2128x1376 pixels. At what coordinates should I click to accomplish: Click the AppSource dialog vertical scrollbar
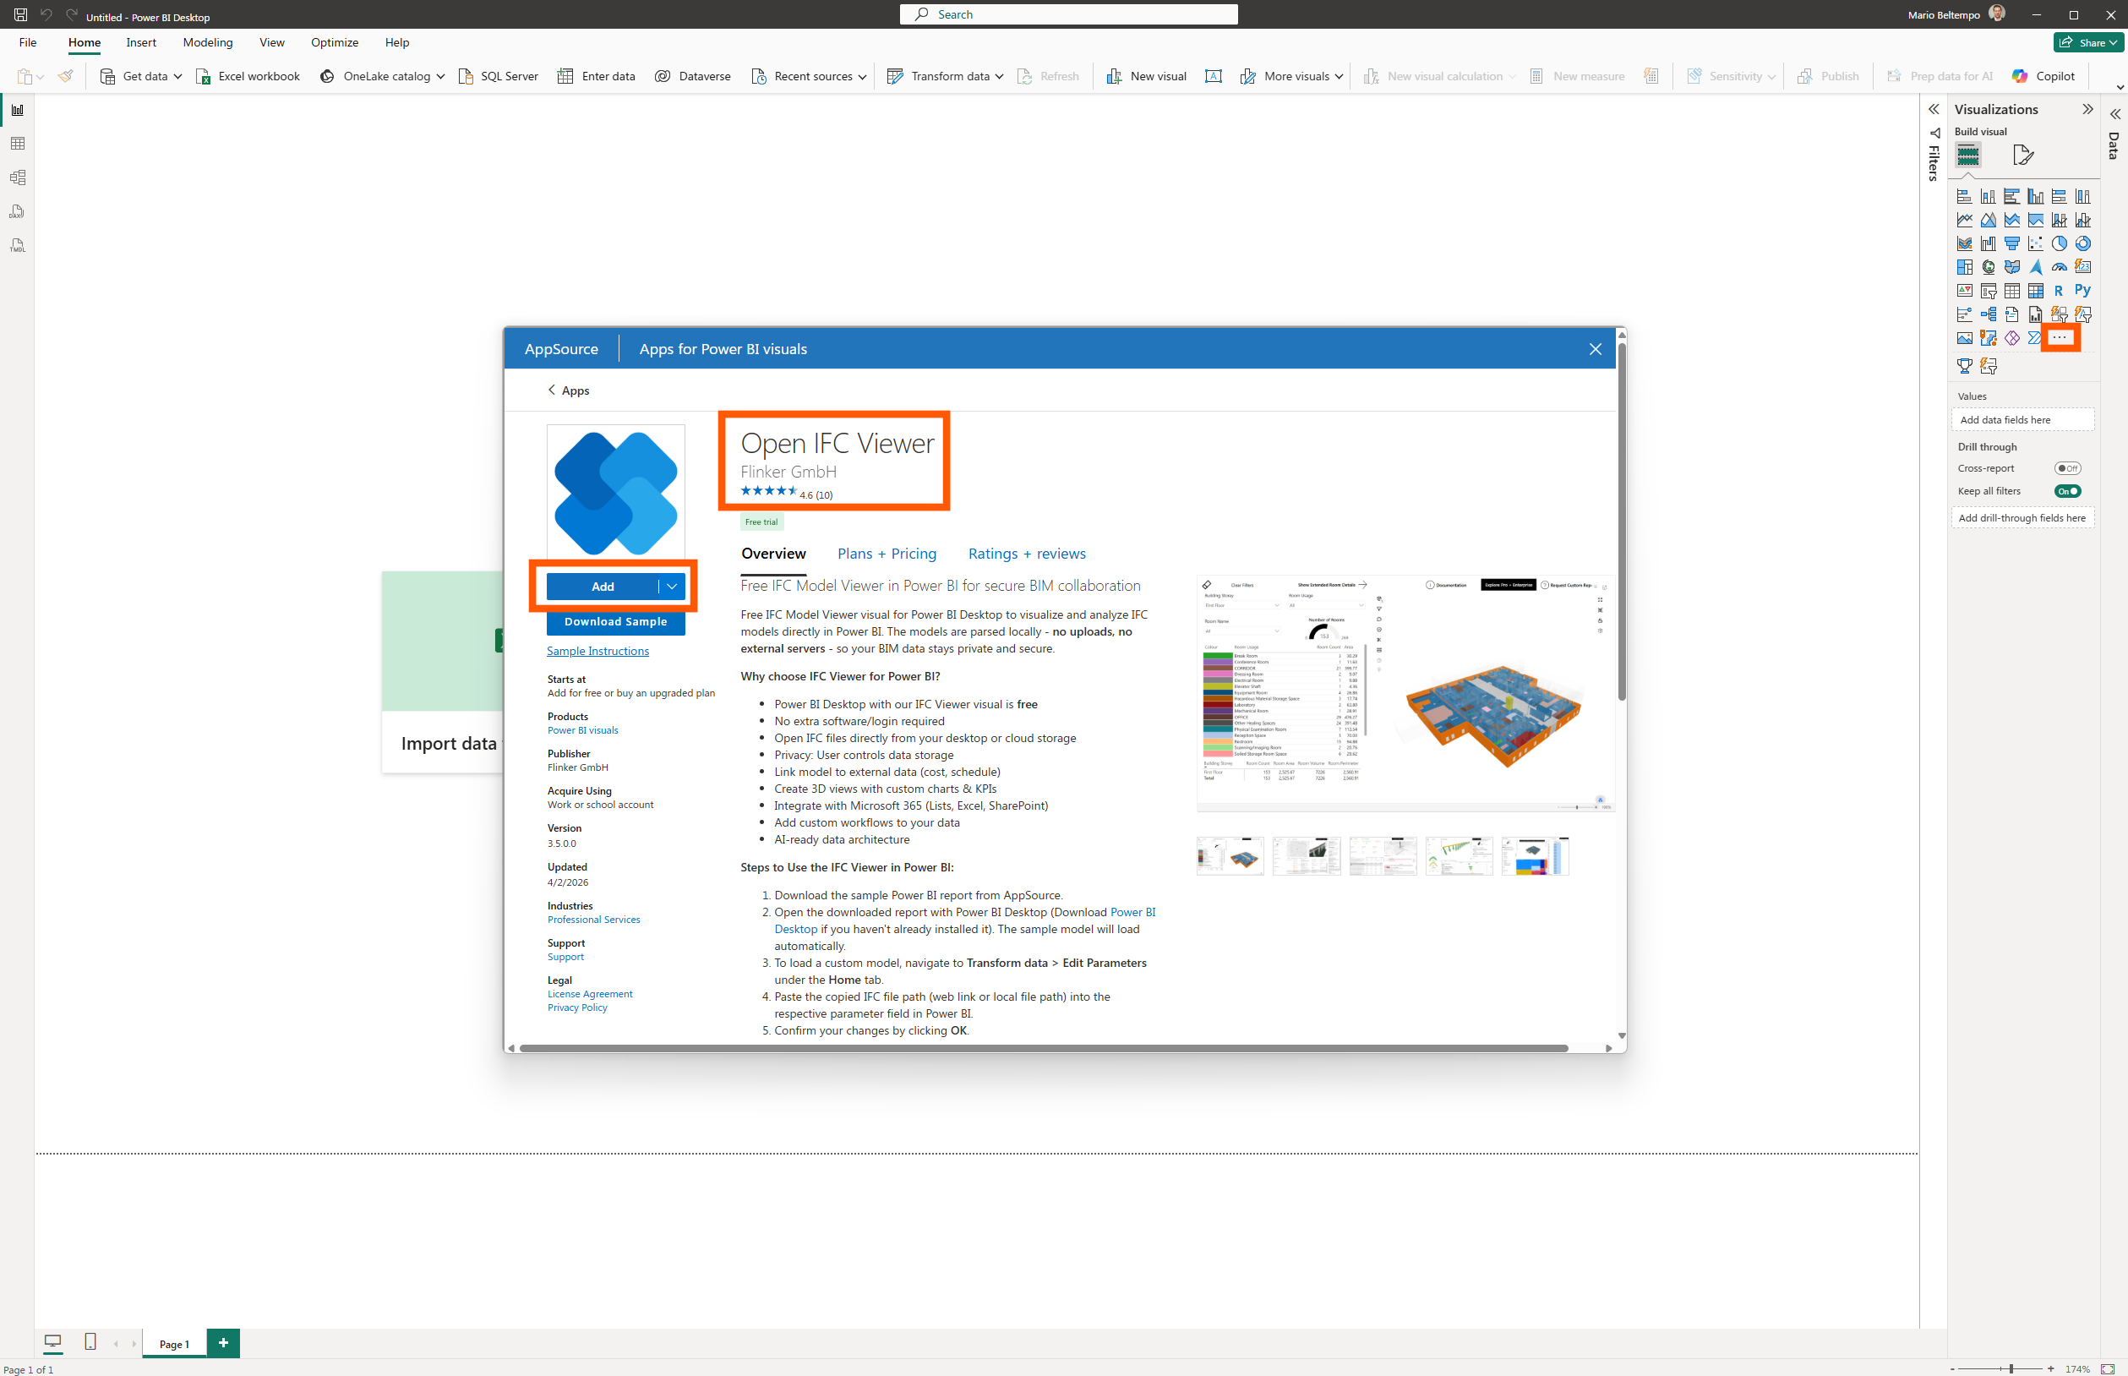(1621, 520)
